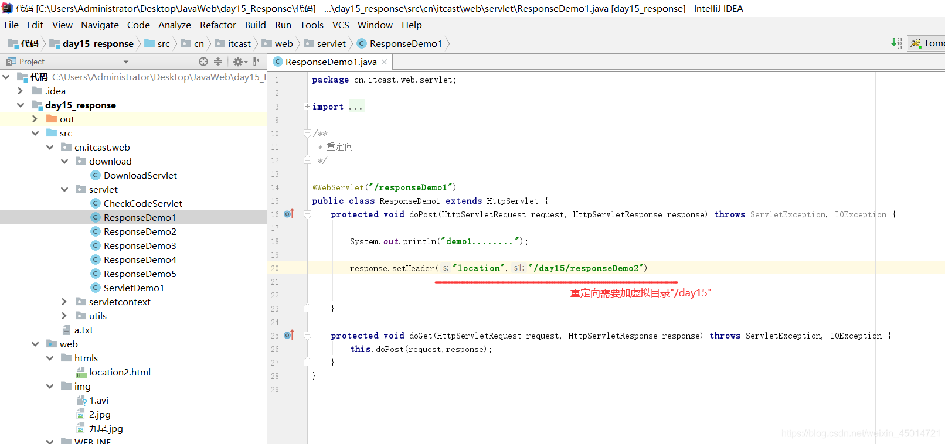Open the Help menu

click(412, 25)
